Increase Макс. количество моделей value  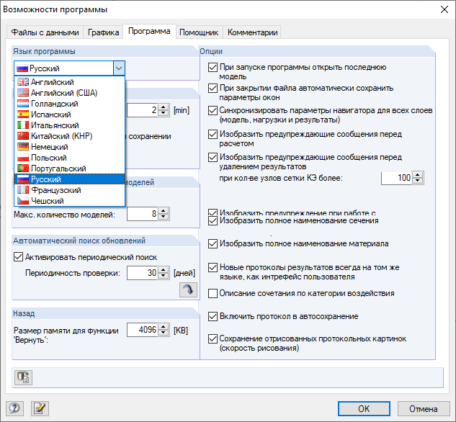pos(164,211)
